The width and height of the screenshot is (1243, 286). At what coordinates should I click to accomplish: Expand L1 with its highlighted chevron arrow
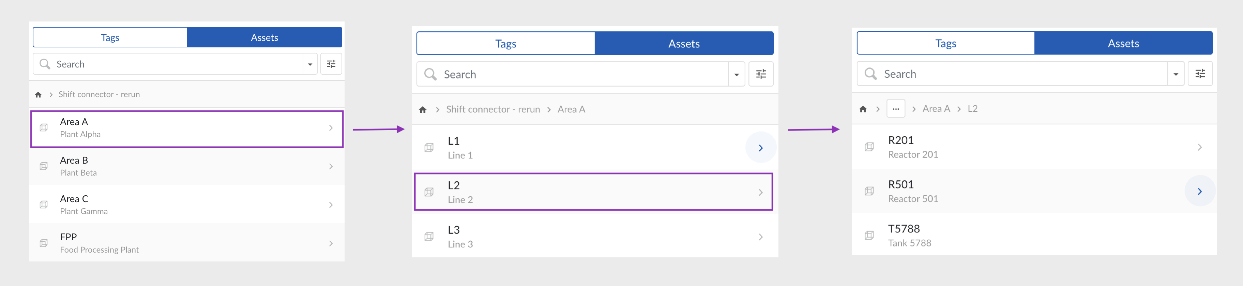(x=760, y=148)
